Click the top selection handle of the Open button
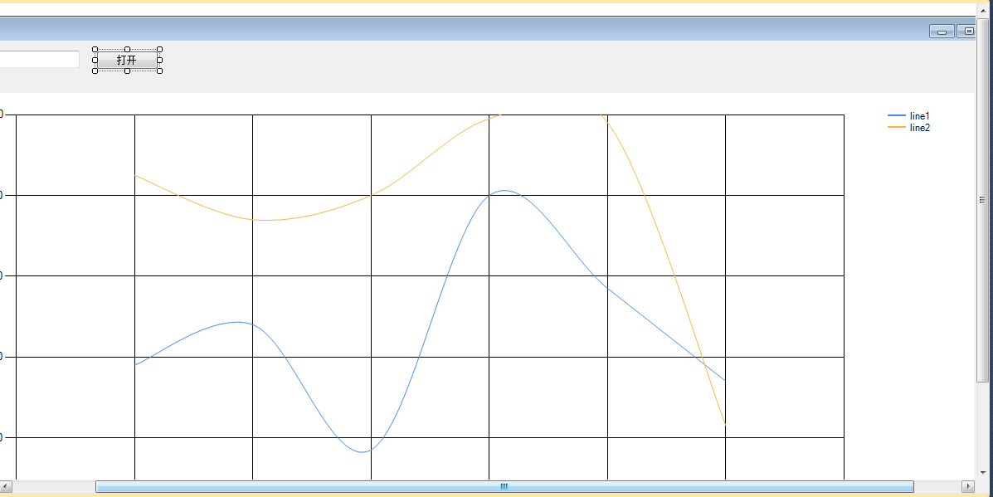This screenshot has width=993, height=497. coord(126,47)
